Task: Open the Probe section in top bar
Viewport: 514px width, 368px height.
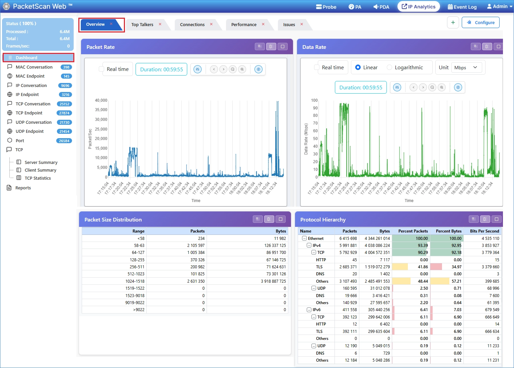Action: [x=326, y=7]
